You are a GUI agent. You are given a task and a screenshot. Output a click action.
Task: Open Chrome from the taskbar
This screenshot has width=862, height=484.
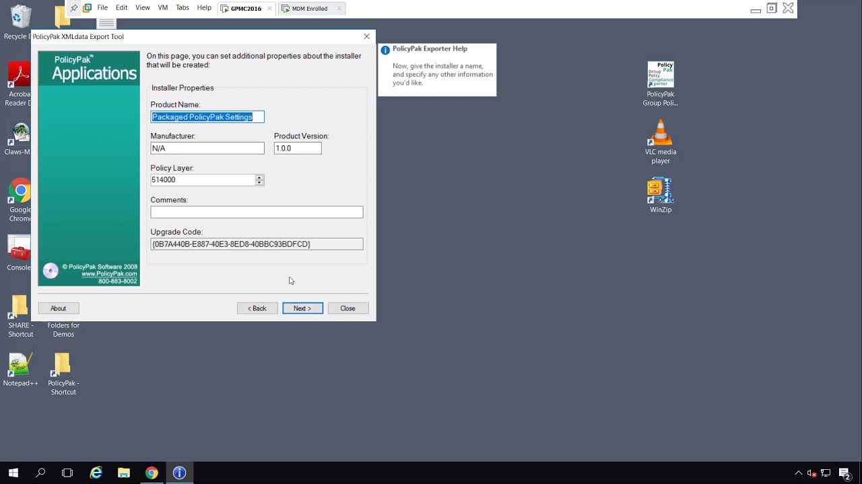pyautogui.click(x=152, y=473)
